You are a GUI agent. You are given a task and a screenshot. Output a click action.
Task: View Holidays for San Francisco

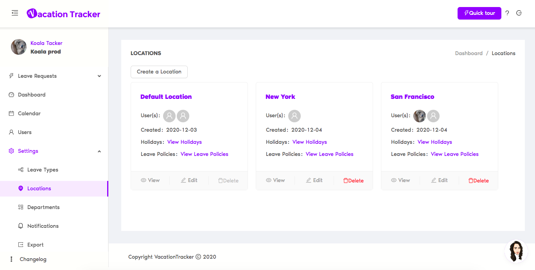point(435,142)
